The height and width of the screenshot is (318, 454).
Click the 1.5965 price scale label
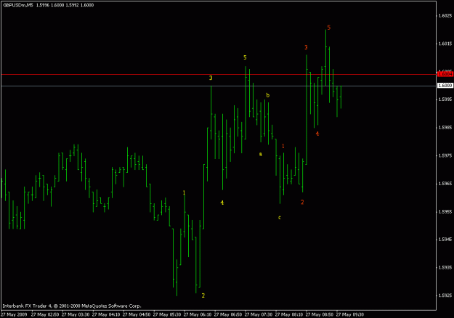445,184
